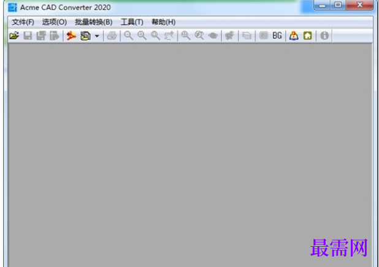Click the zoom out magnifier icon
This screenshot has width=379, height=267.
tap(128, 36)
